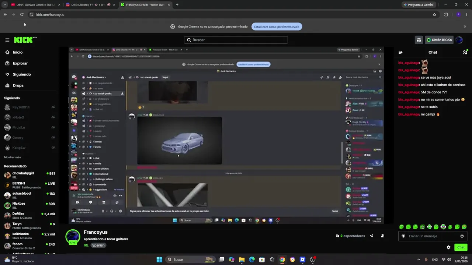Open Francoyus channel avatar
The width and height of the screenshot is (472, 265).
(73, 237)
